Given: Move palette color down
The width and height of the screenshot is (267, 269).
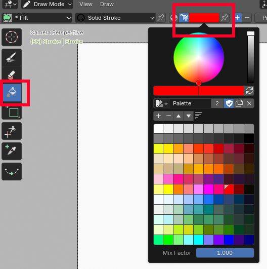Looking at the screenshot, I should [189, 116].
